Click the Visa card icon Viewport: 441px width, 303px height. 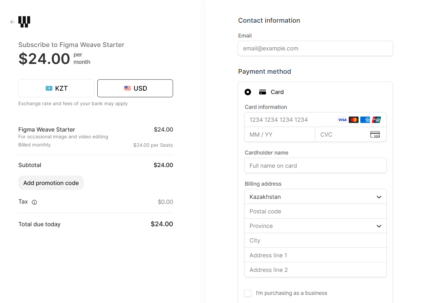tap(342, 120)
